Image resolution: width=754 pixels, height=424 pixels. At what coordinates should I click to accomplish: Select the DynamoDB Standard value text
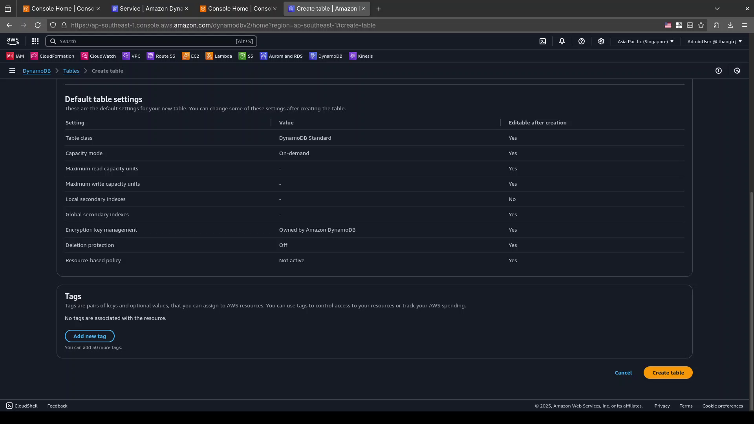[x=305, y=138]
